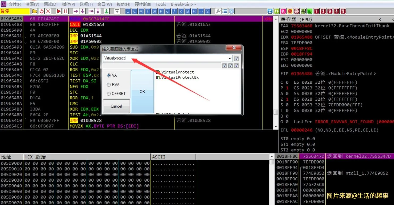This screenshot has width=394, height=205.
Task: Select the RVA radio button
Action: [x=108, y=85]
